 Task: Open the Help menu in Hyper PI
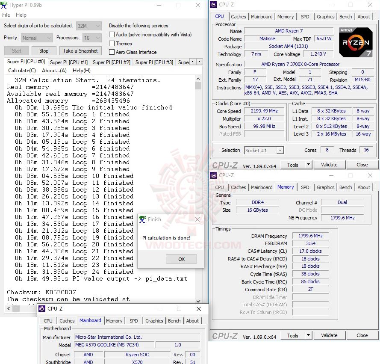pyautogui.click(x=21, y=15)
